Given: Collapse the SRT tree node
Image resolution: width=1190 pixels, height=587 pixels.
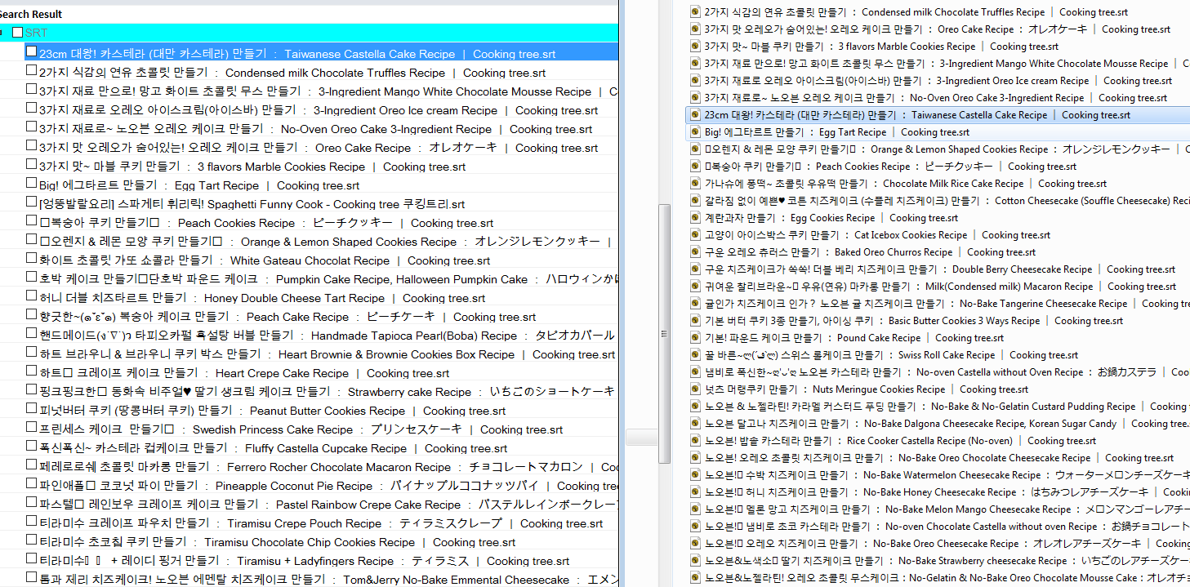Looking at the screenshot, I should [3, 33].
